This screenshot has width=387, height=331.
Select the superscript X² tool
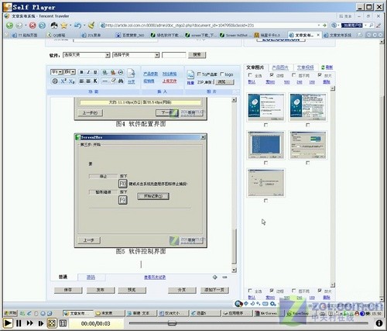tap(63, 81)
